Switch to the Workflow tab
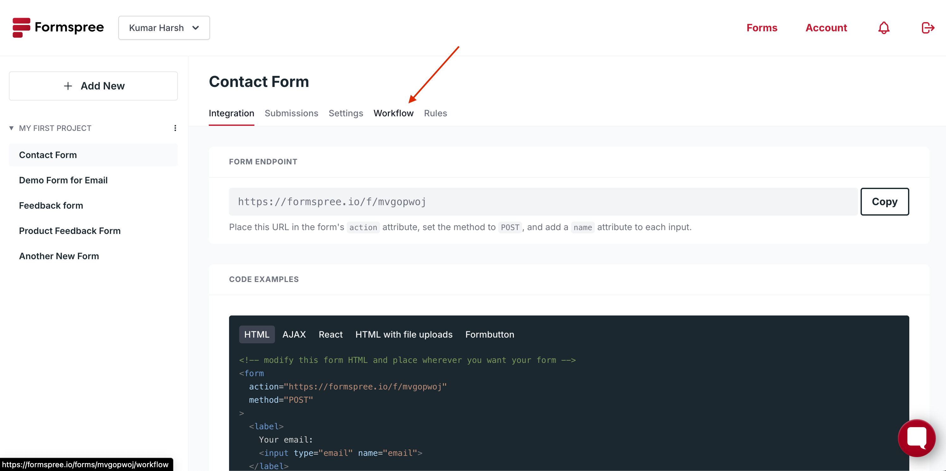946x471 pixels. click(x=393, y=113)
